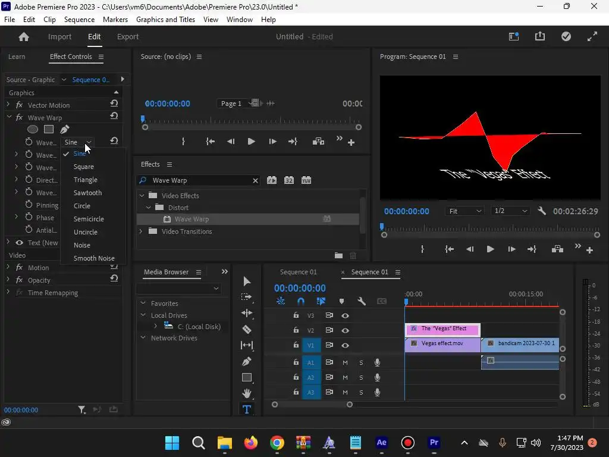Screen dimensions: 609x457
Task: Reset the Vector Motion effect
Action: point(114,104)
